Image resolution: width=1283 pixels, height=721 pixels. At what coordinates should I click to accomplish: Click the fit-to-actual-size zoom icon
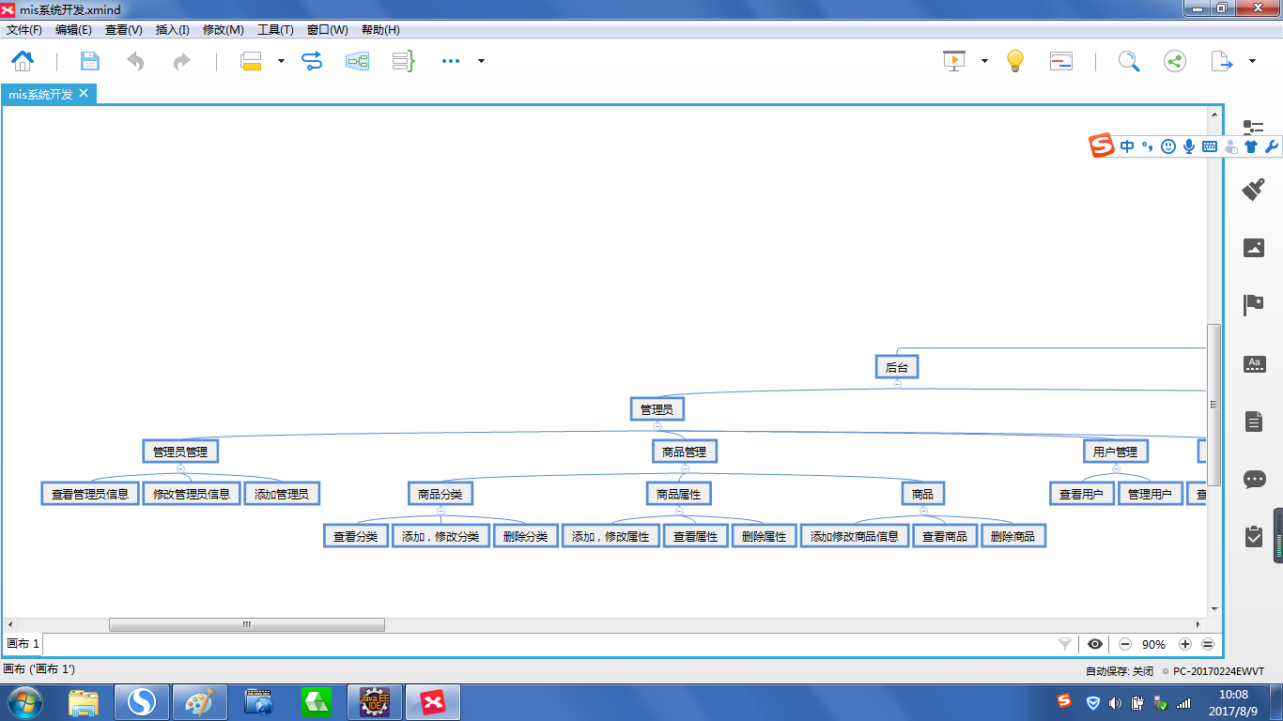pyautogui.click(x=1208, y=644)
